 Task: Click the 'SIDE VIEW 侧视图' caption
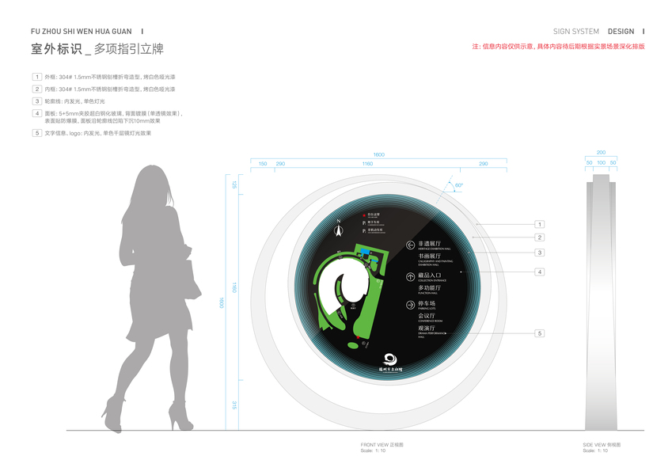pos(602,445)
